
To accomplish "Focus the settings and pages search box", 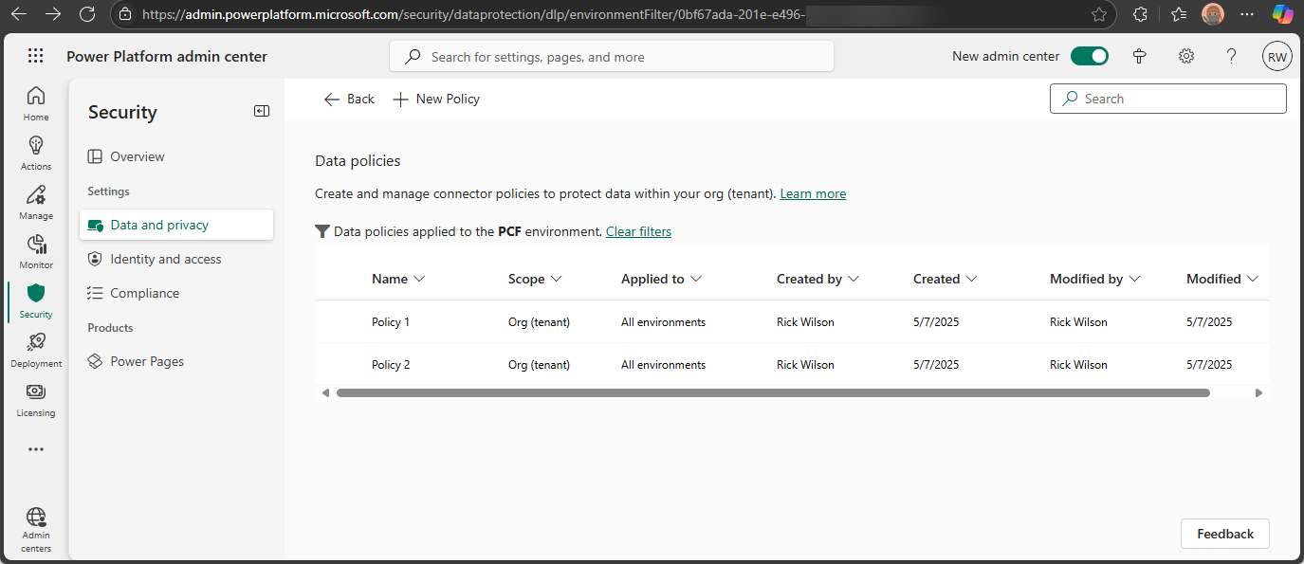I will 612,56.
